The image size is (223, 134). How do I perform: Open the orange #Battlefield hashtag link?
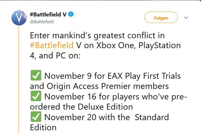tap(52, 45)
